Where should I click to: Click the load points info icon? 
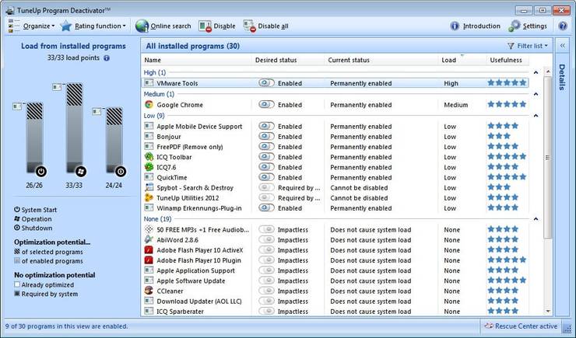[x=107, y=57]
